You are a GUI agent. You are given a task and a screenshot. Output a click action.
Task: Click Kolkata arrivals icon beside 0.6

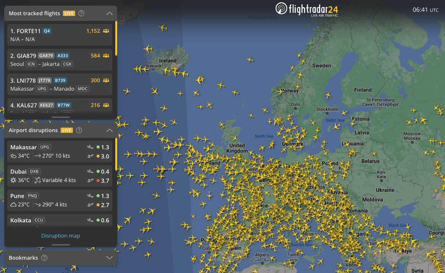pyautogui.click(x=90, y=220)
